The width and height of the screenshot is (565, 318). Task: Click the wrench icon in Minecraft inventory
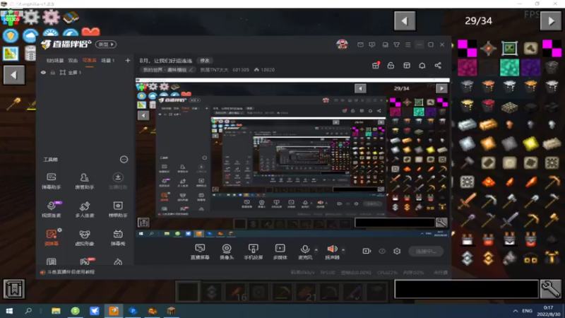click(551, 289)
